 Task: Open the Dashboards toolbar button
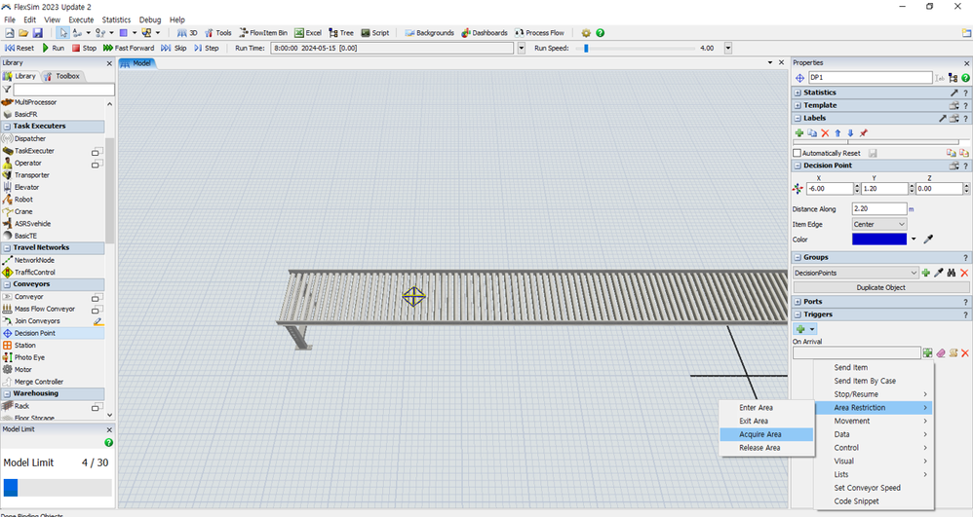click(485, 33)
